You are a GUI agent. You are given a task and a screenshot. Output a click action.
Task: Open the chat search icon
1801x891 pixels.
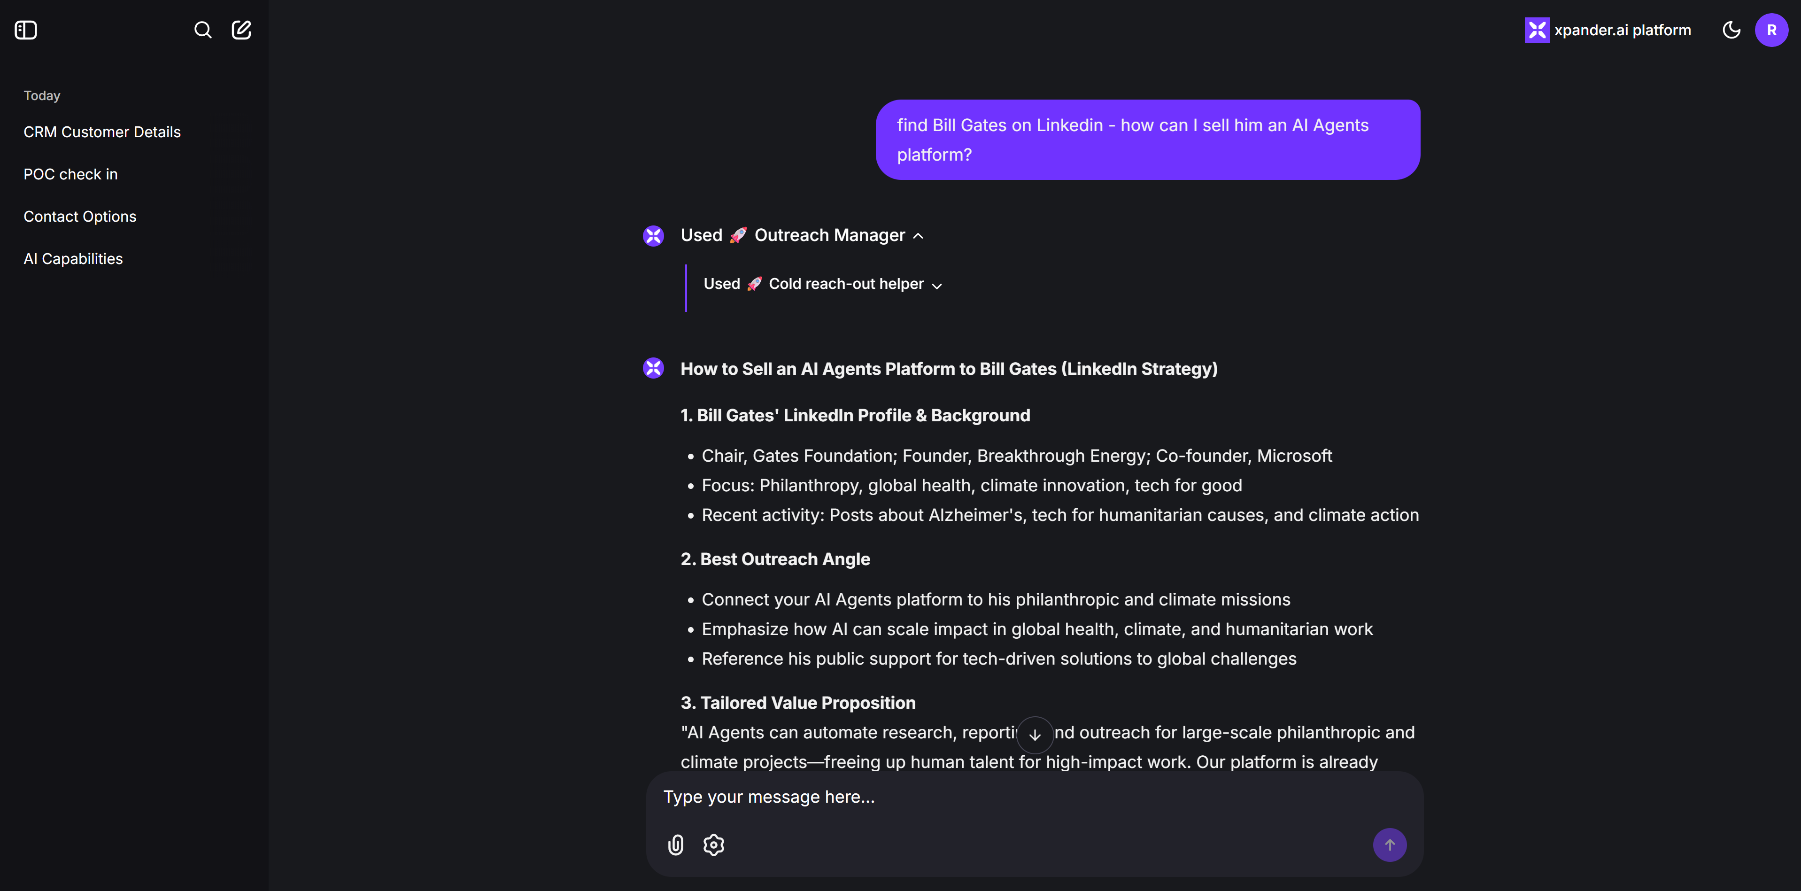[x=203, y=30]
